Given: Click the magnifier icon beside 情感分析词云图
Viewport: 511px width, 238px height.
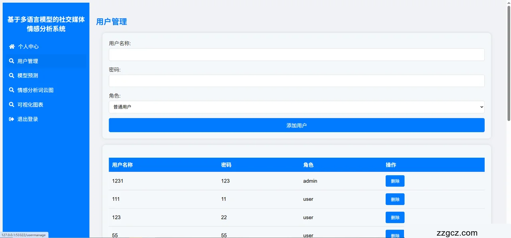Looking at the screenshot, I should 12,90.
